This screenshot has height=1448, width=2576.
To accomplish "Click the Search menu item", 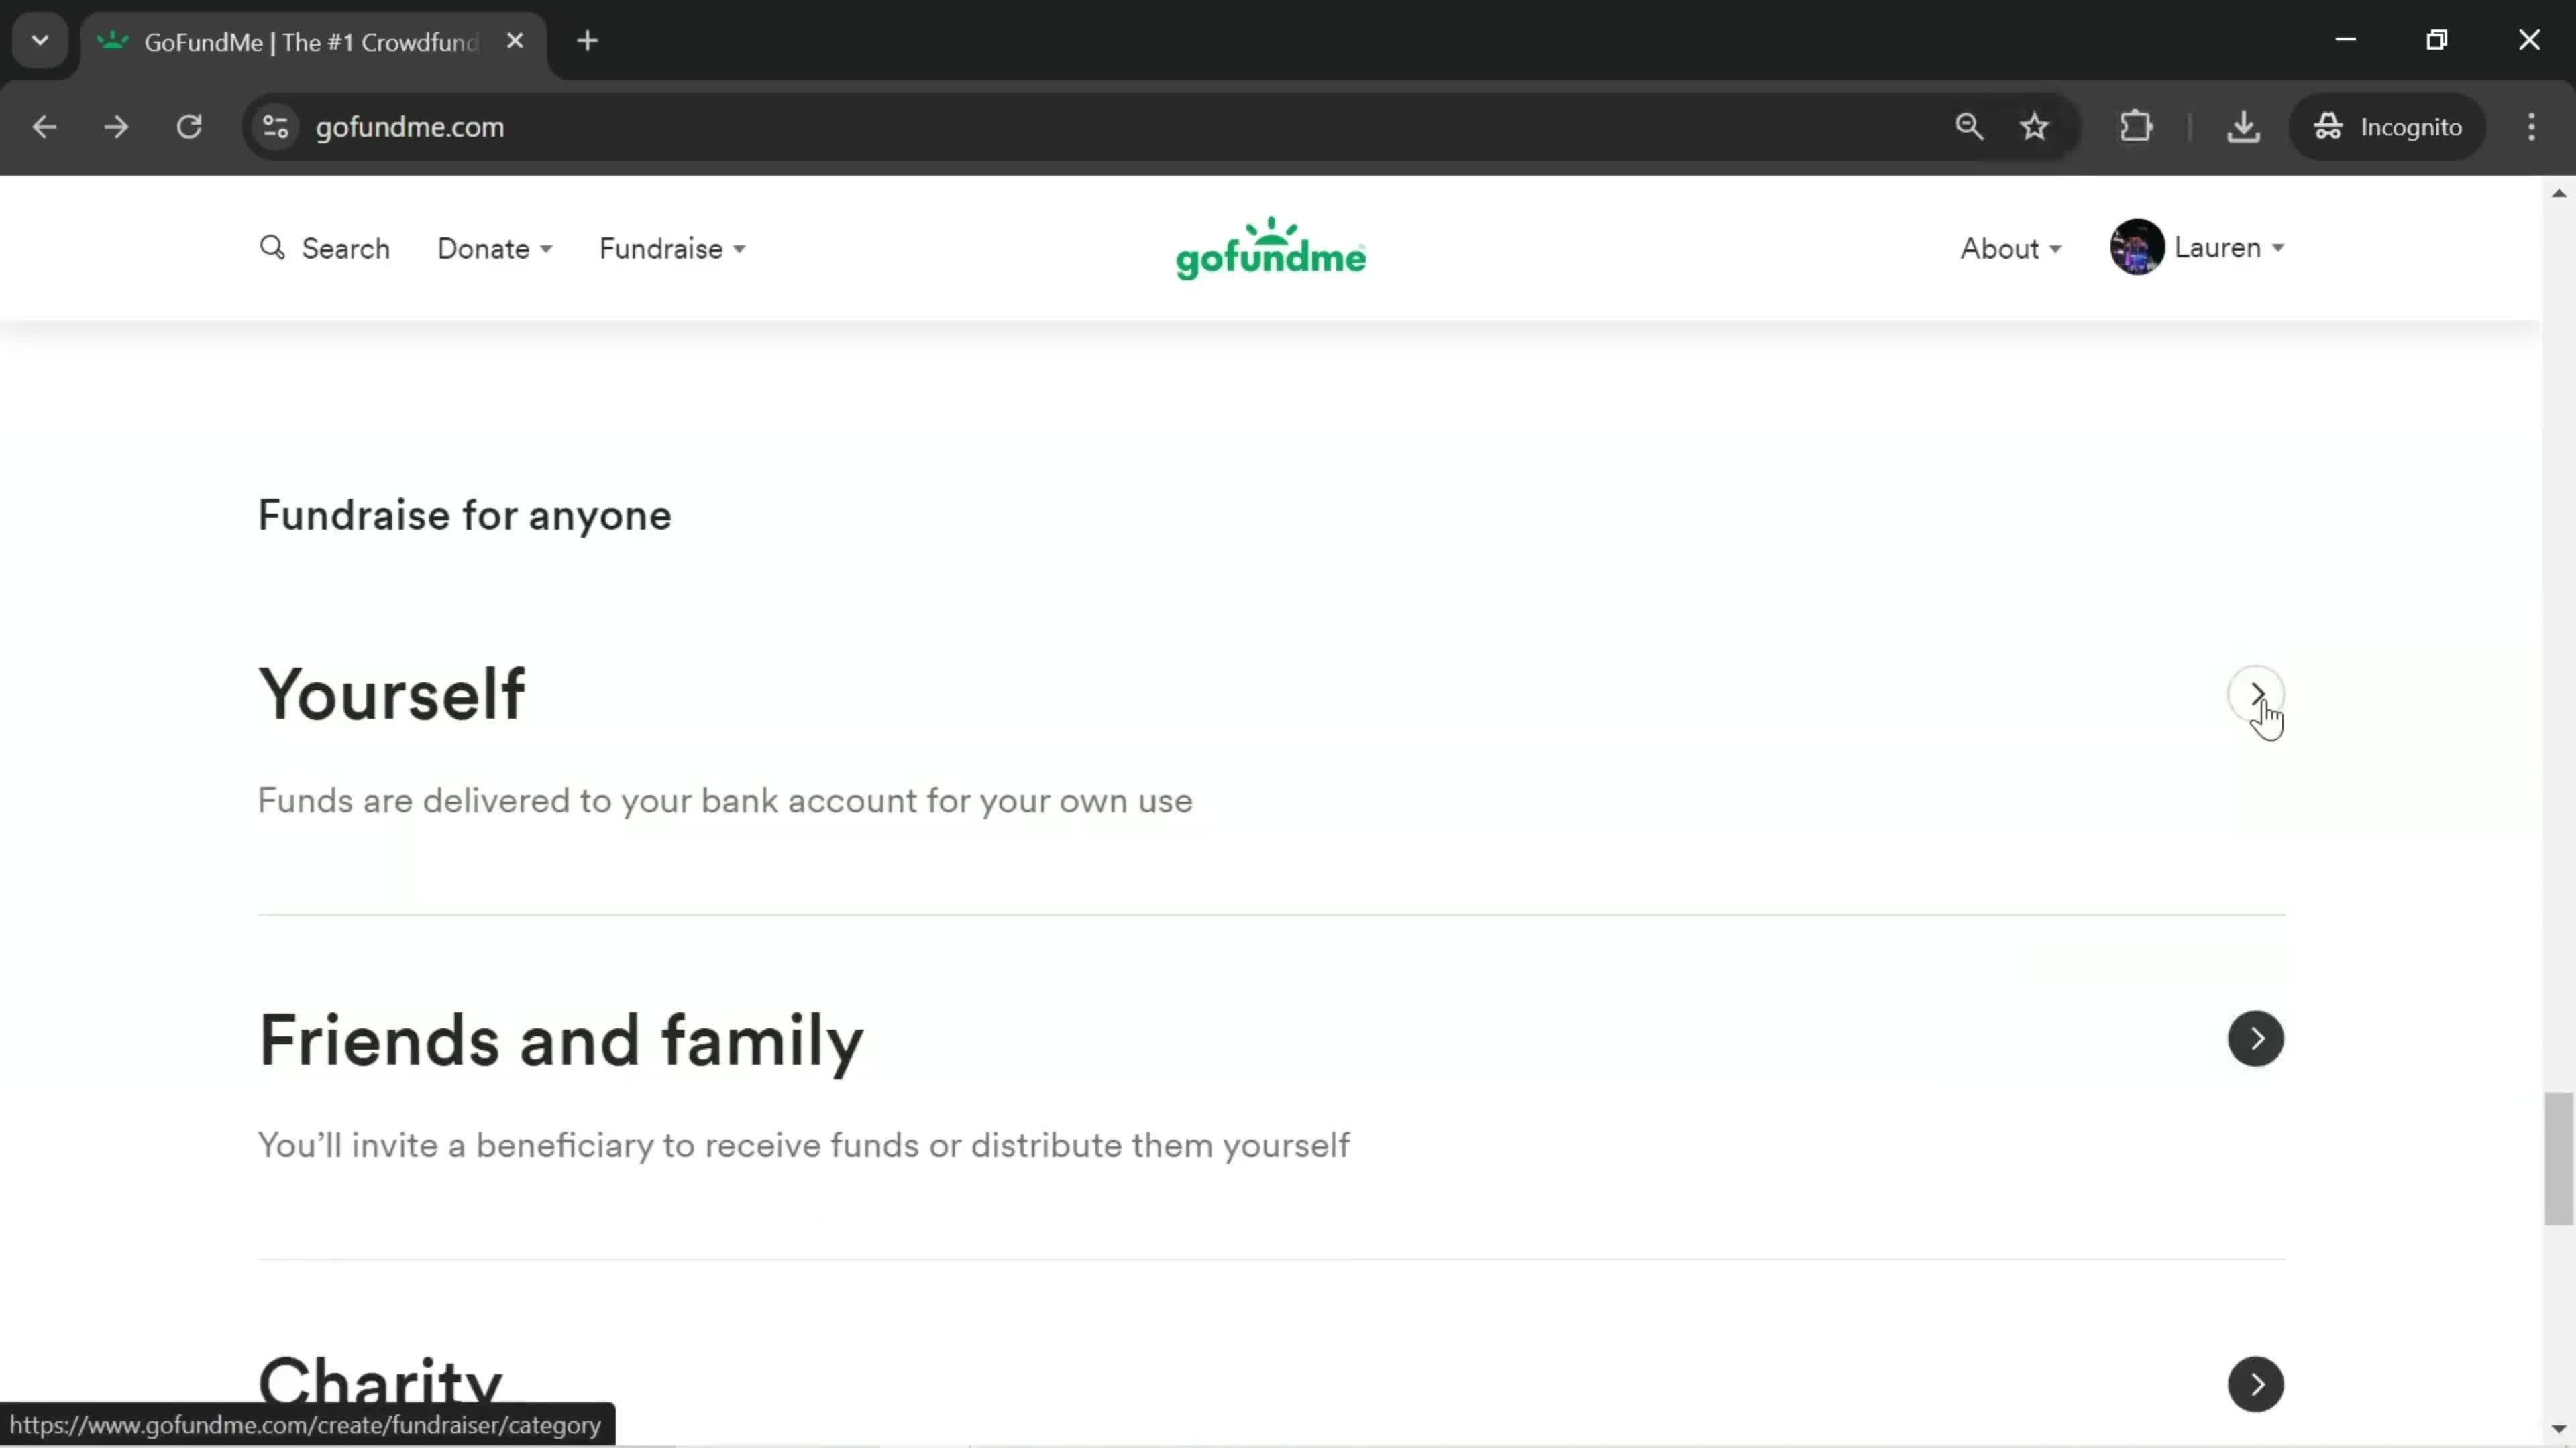I will tap(325, 247).
